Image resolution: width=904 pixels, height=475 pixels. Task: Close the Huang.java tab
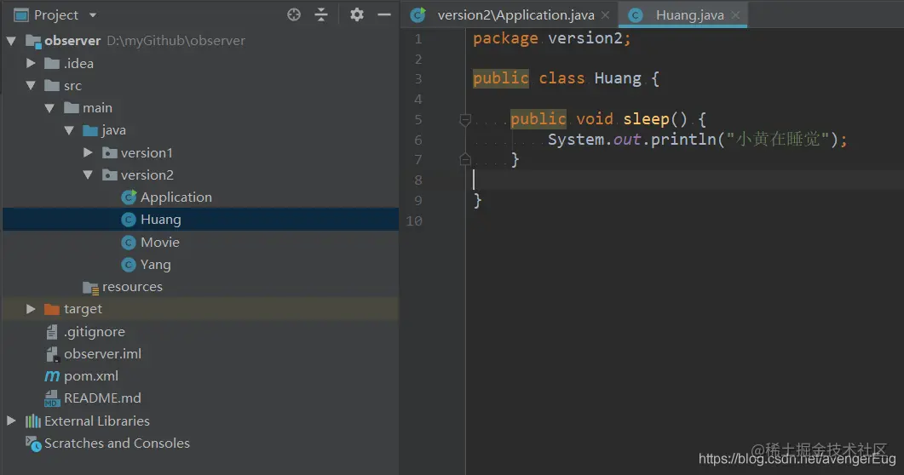(x=735, y=15)
